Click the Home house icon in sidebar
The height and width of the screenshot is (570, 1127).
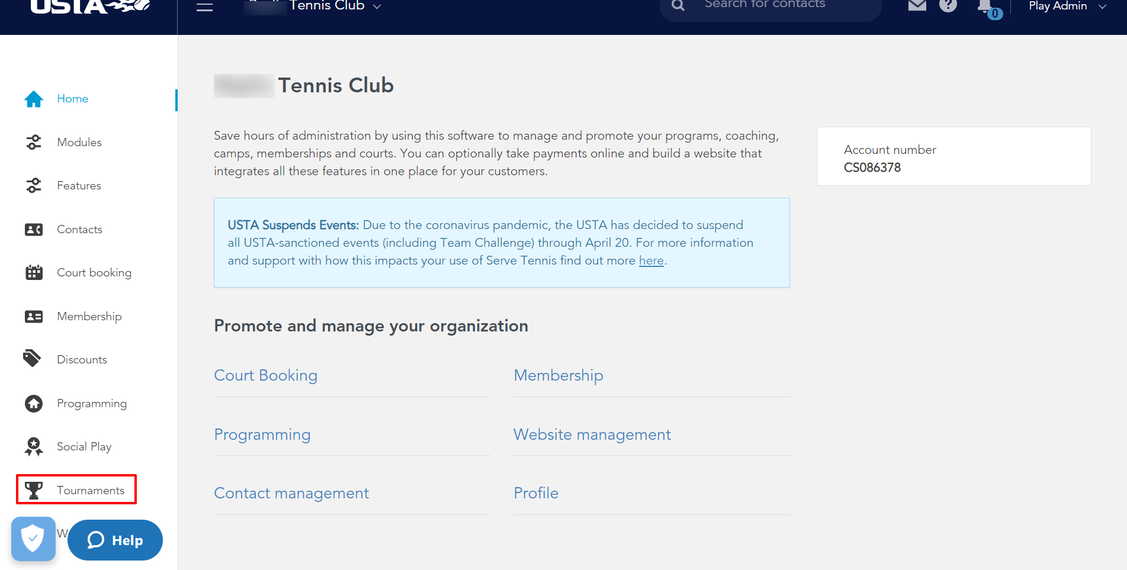tap(34, 99)
